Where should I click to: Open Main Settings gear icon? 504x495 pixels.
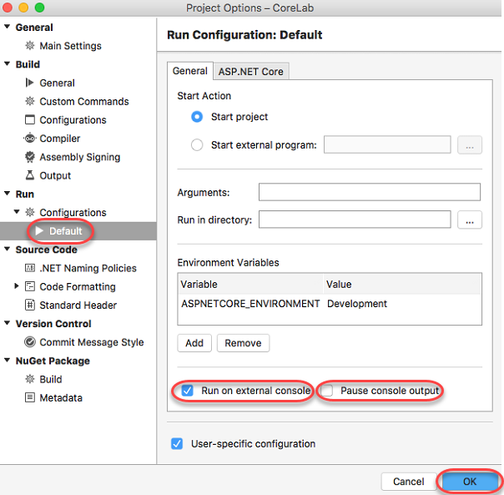click(30, 46)
